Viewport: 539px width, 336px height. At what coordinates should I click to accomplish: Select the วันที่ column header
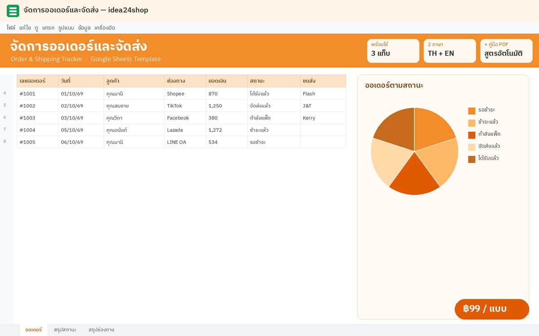(x=81, y=81)
